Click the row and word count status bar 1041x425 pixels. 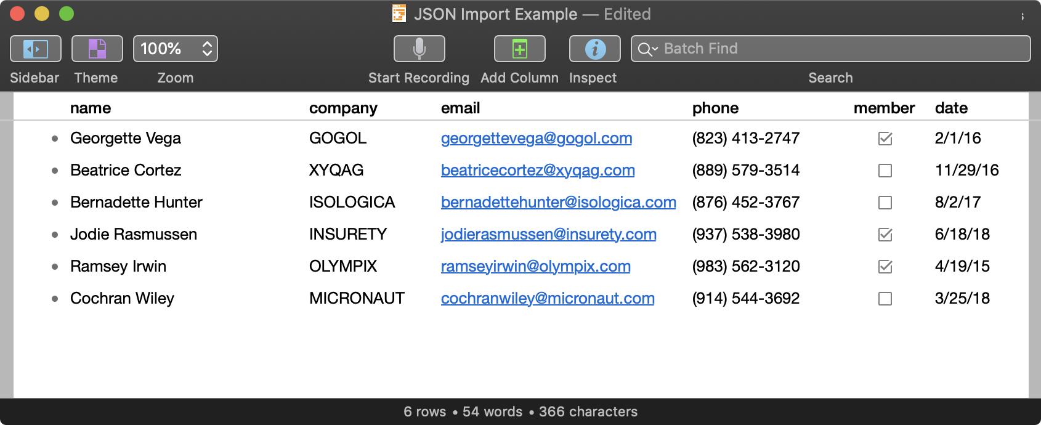tap(520, 411)
